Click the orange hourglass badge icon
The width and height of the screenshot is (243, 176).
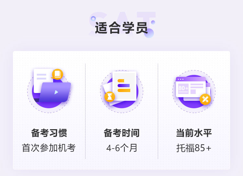110,97
